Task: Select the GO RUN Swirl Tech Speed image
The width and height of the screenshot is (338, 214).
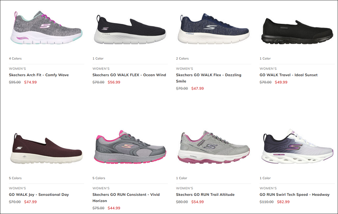Action: tap(297, 147)
